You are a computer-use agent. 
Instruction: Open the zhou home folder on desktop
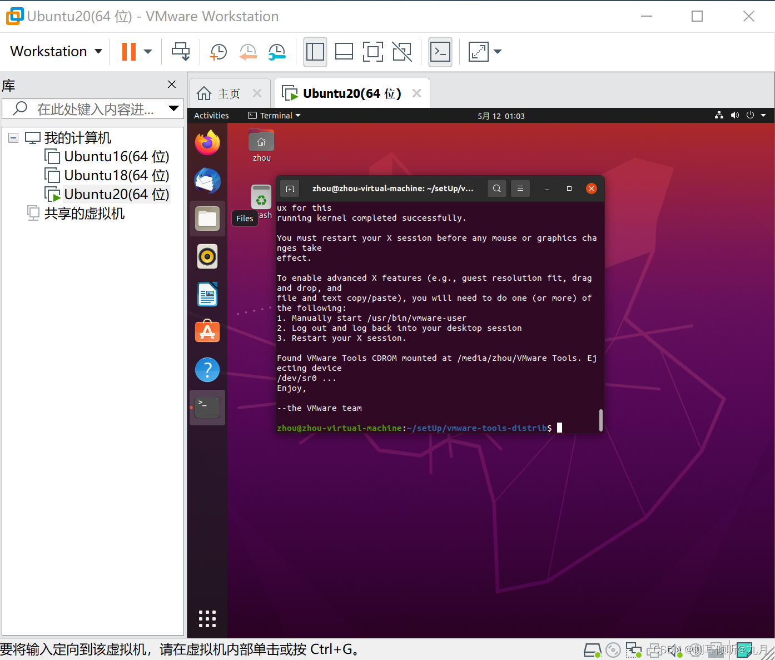[x=261, y=145]
